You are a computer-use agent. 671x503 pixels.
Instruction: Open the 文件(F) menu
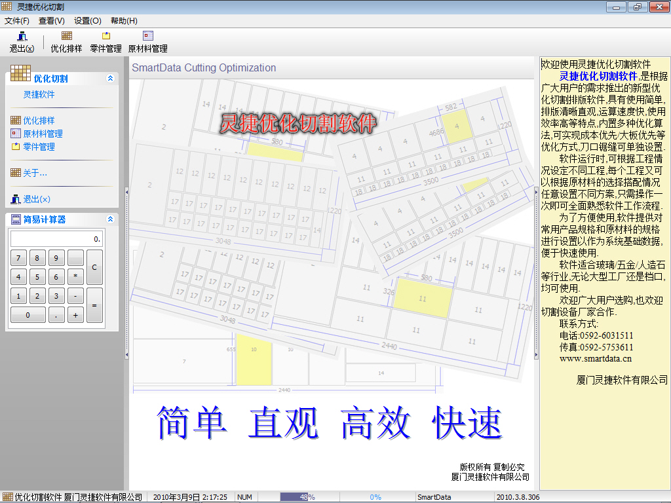tap(16, 20)
